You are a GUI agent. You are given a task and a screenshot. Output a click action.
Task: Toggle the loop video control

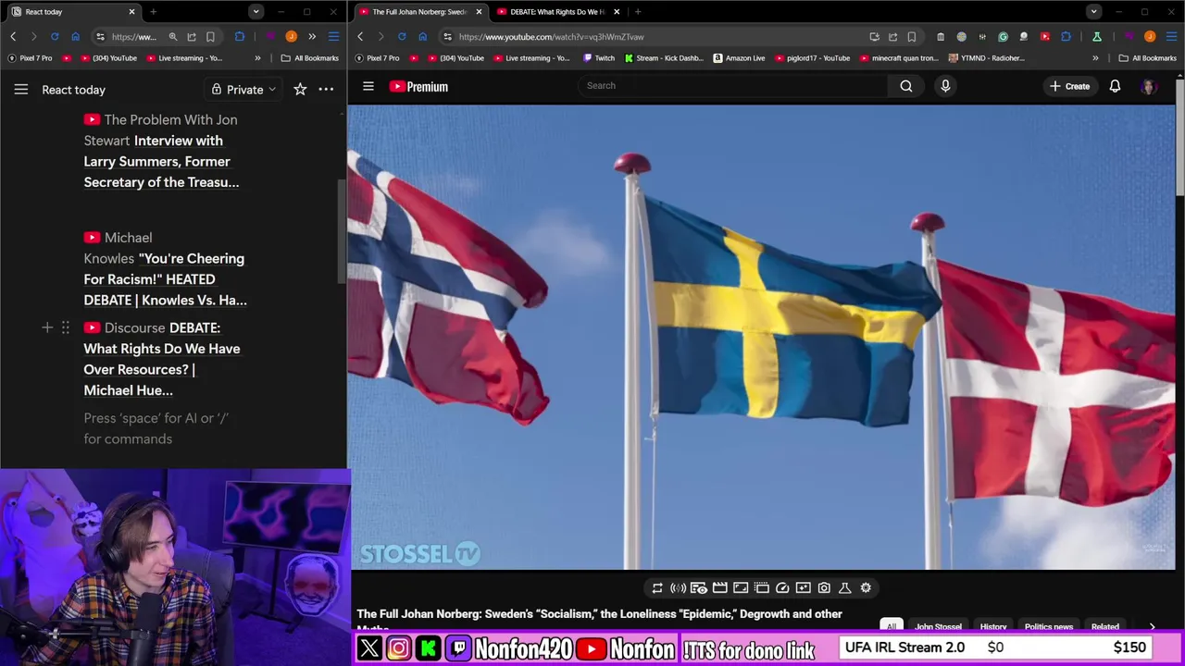click(x=657, y=587)
